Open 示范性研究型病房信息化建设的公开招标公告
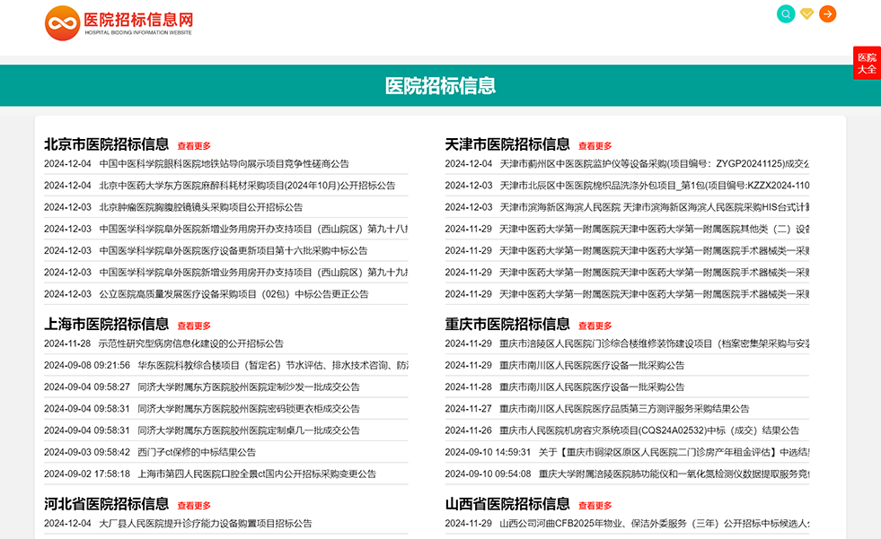The image size is (881, 539). point(190,343)
